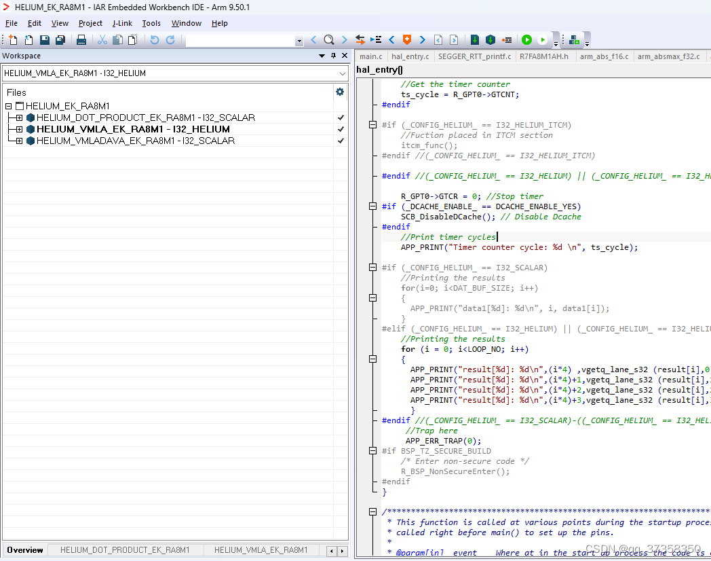Open the Project menu
Screen dimensions: 711x561
(90, 23)
